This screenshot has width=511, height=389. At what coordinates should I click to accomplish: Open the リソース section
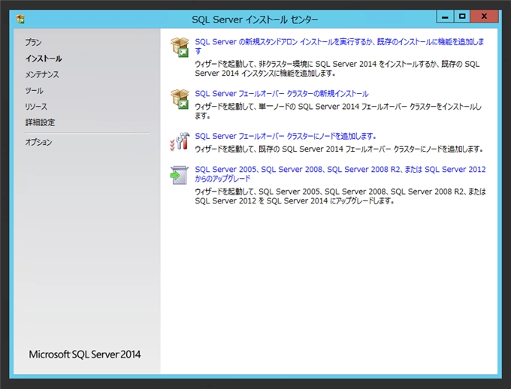click(36, 107)
